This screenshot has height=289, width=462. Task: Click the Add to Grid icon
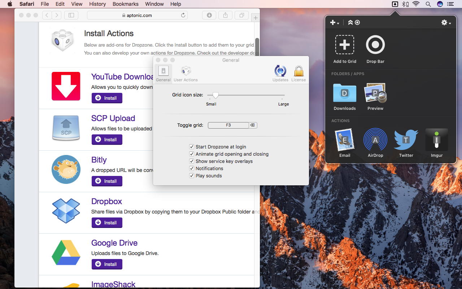345,44
